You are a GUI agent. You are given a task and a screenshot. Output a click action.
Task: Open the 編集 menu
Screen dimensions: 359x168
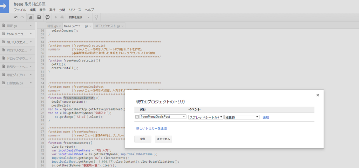[33, 10]
